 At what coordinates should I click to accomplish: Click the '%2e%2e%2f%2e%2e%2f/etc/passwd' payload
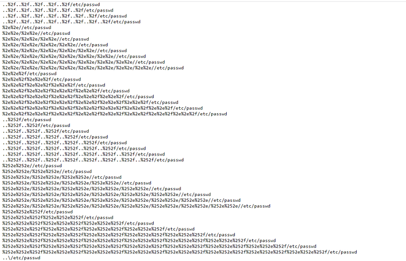42,79
